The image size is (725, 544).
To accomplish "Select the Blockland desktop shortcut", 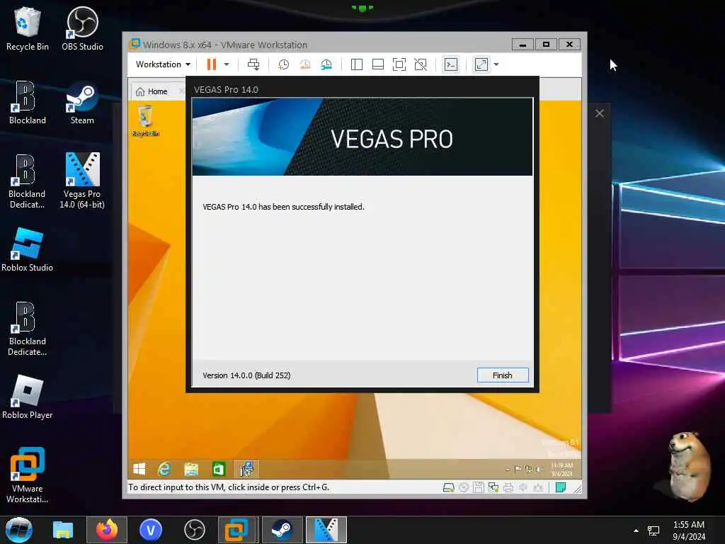I will tap(28, 103).
